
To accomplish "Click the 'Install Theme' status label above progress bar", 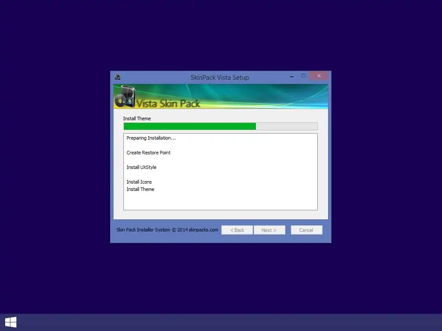I will (137, 119).
